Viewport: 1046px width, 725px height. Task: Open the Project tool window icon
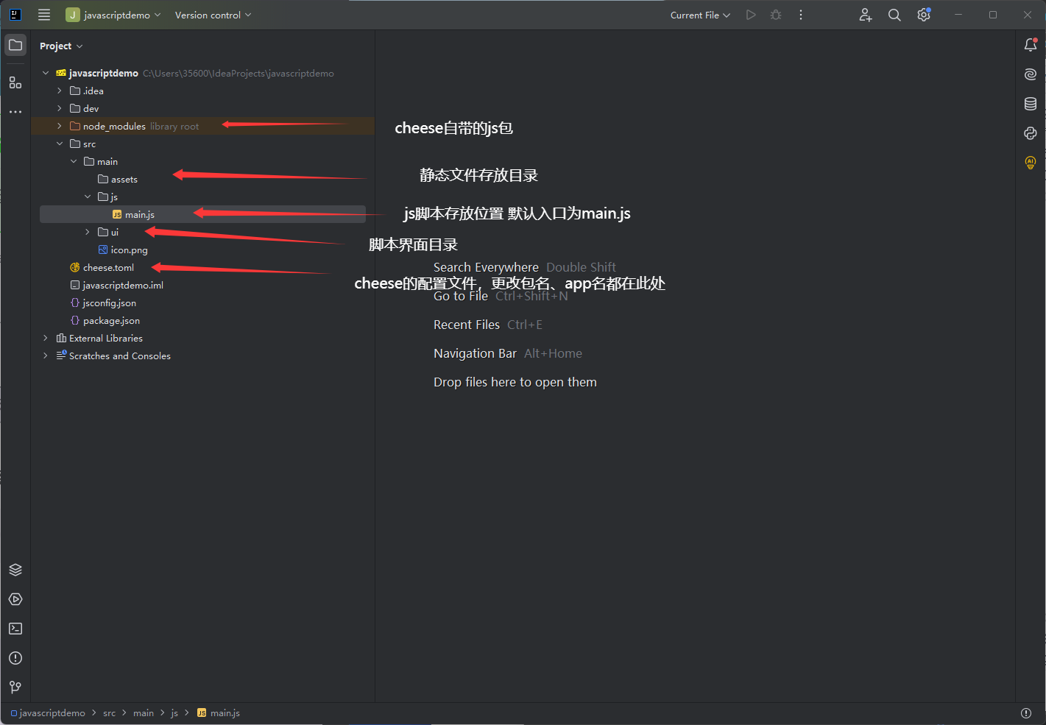pos(15,46)
